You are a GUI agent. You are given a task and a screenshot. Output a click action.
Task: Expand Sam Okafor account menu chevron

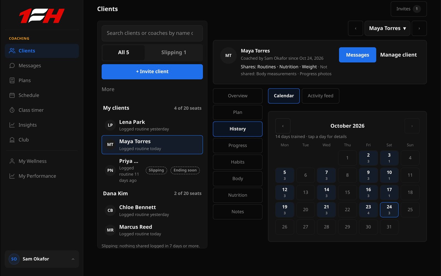coord(73,259)
